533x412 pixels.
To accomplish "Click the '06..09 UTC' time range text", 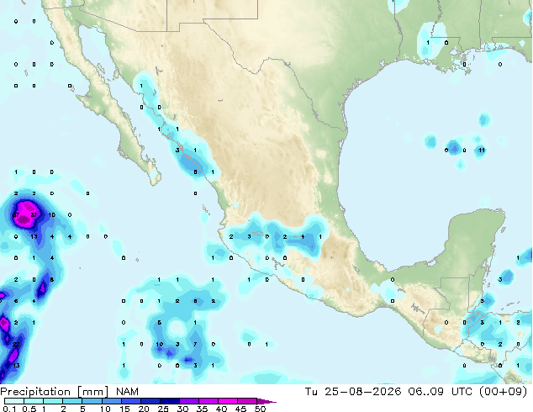I will click(441, 391).
